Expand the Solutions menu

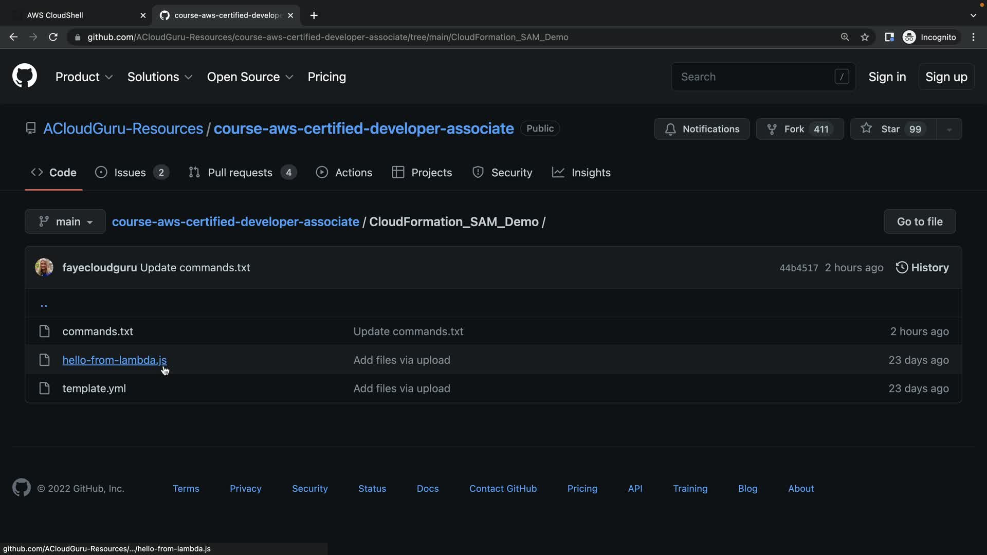pos(159,77)
